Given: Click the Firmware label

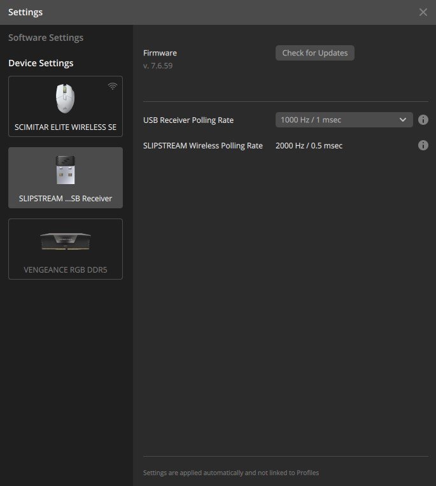Looking at the screenshot, I should click(x=160, y=53).
